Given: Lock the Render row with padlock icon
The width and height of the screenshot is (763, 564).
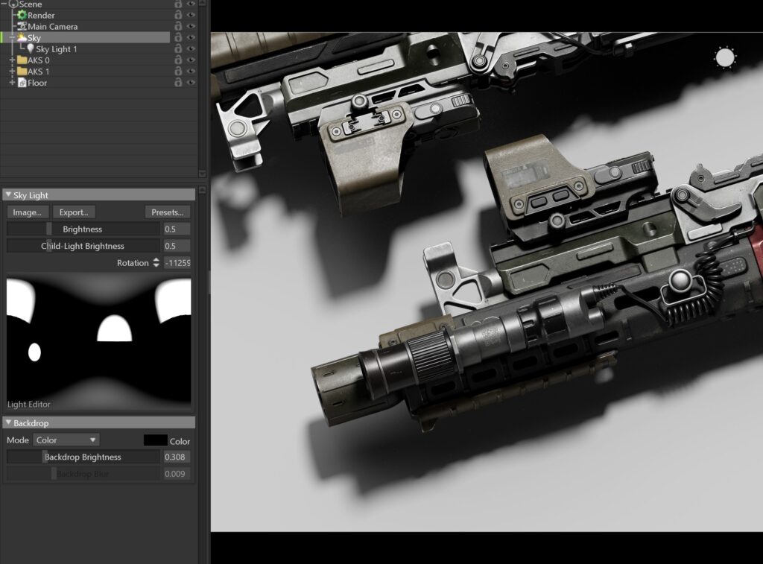Looking at the screenshot, I should (x=178, y=15).
